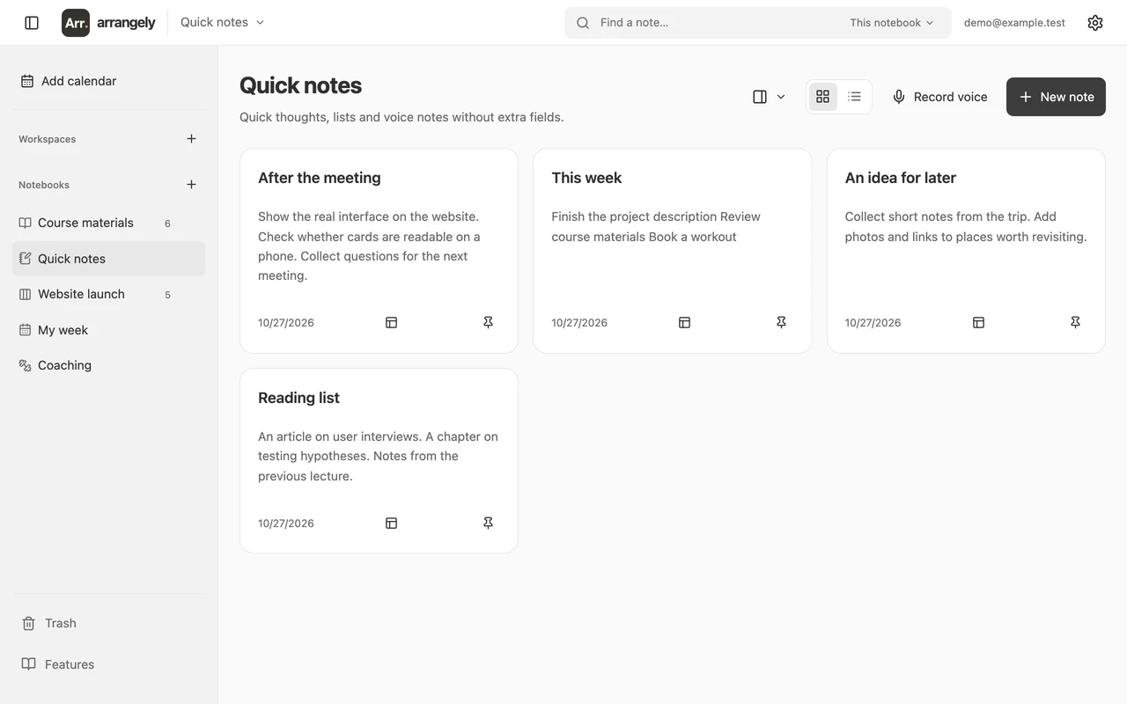
Task: Open the Features link in the sidebar
Action: [58, 664]
